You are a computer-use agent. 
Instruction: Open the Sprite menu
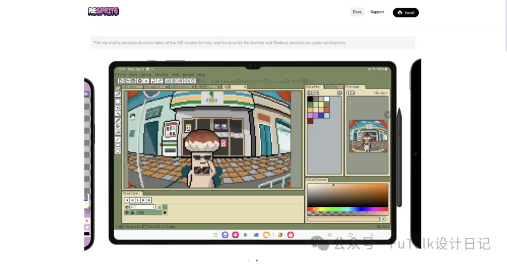click(146, 75)
